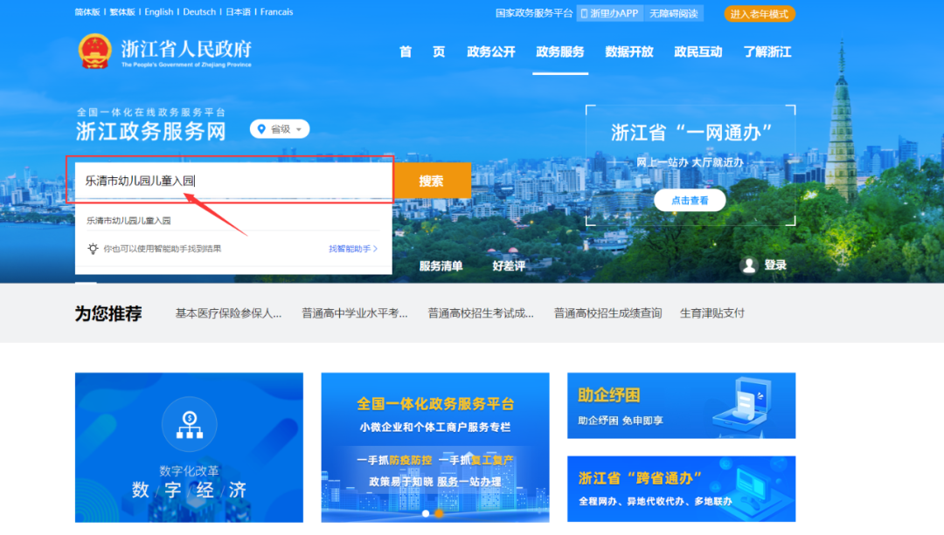Open the 服务清单 link
Viewport: 944px width, 535px height.
[441, 265]
